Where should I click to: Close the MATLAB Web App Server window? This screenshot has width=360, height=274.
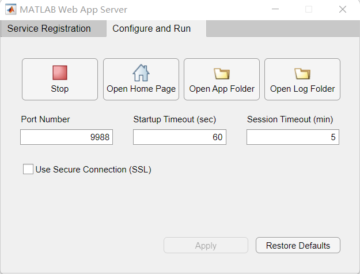343,9
